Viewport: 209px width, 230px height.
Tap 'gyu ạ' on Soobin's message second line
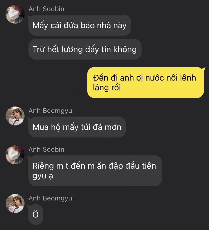43,176
